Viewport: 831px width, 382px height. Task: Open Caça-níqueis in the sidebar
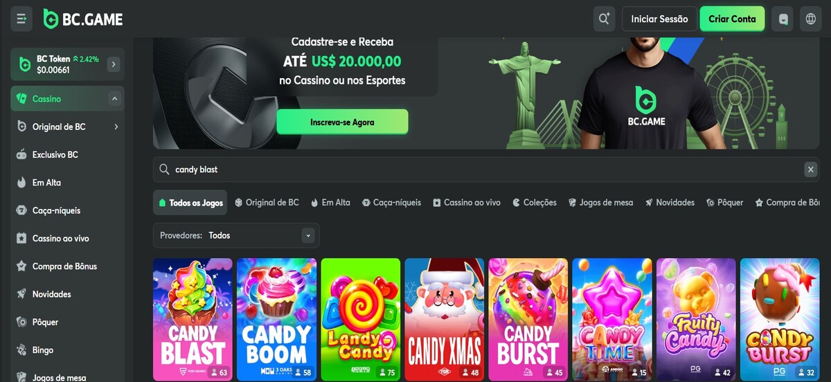coord(56,210)
